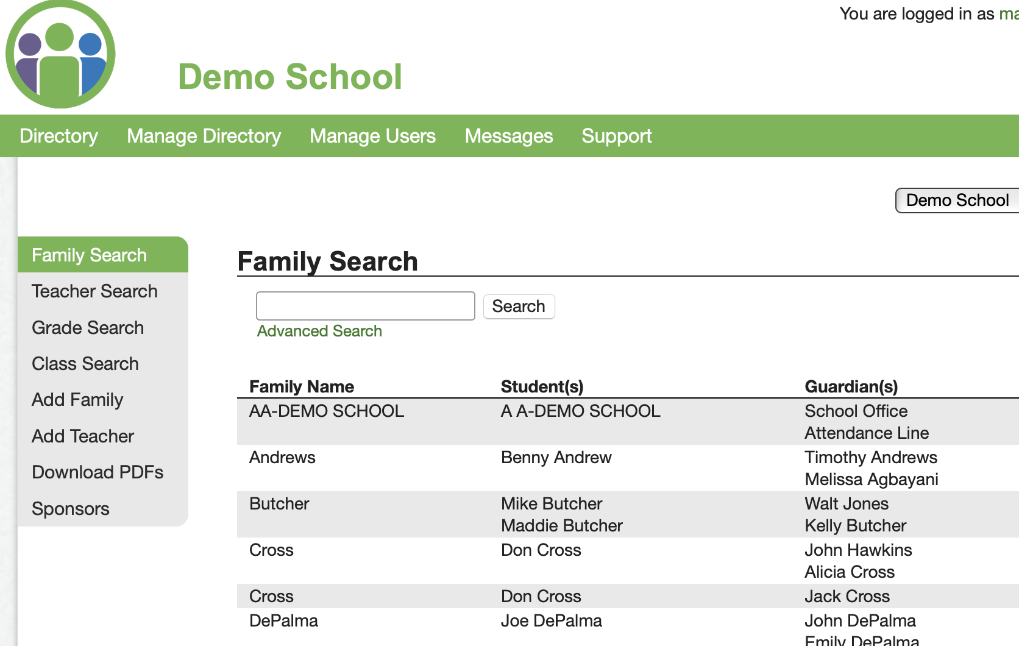This screenshot has width=1019, height=646.
Task: Open the Download PDFs page
Action: 98,472
